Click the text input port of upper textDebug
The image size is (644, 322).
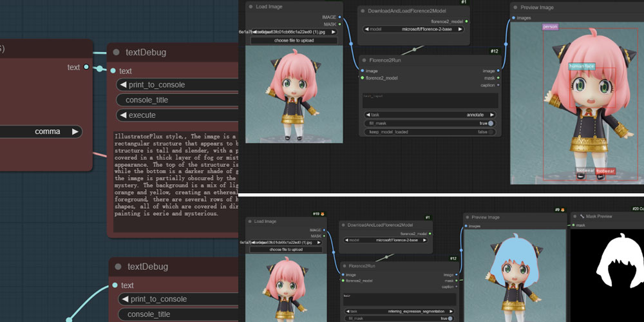click(x=113, y=71)
